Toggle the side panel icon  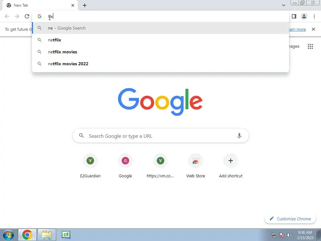coord(294,16)
